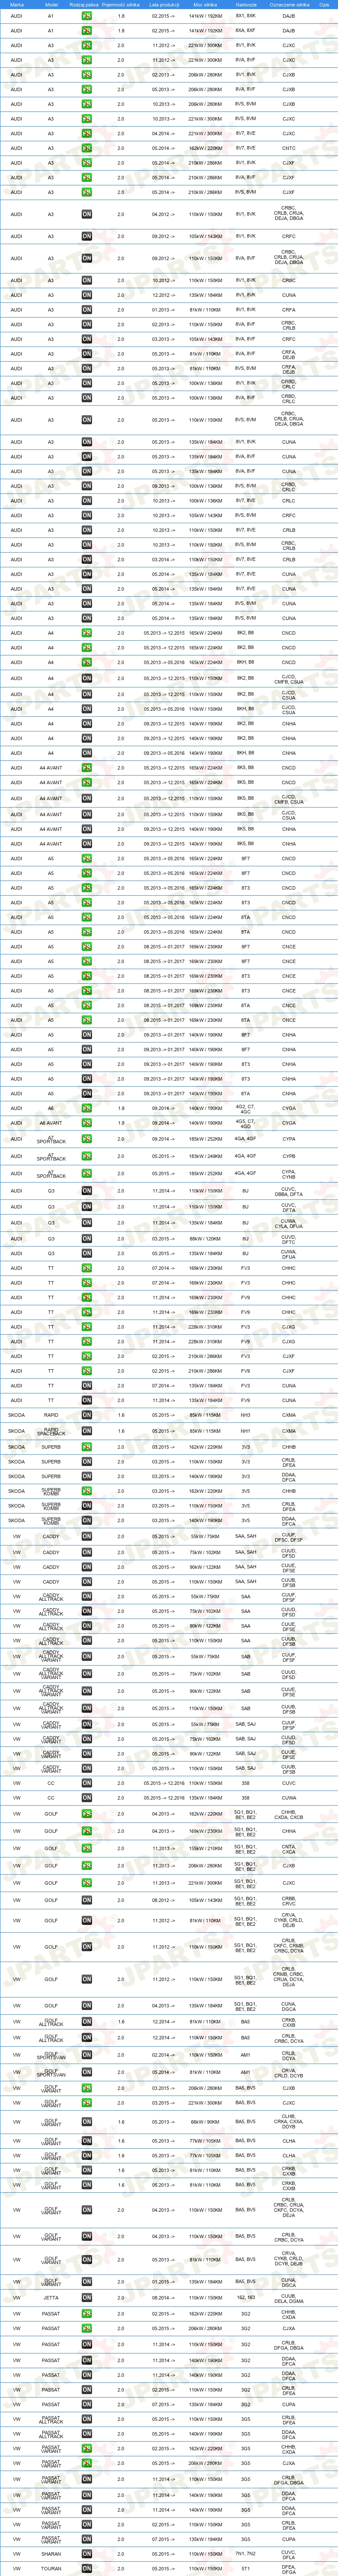Click the diesel icon in the Q3 88kW/120KM row

(87, 1239)
